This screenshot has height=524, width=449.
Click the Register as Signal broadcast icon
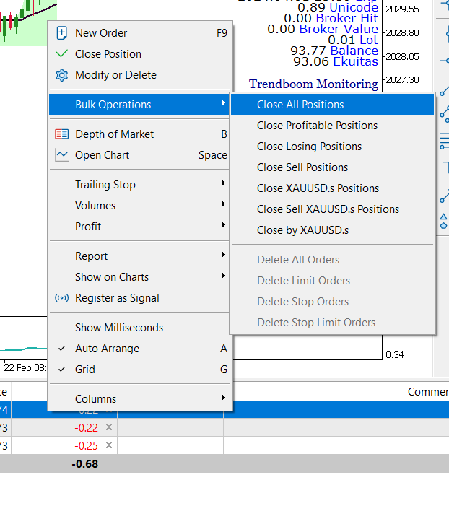pos(62,298)
